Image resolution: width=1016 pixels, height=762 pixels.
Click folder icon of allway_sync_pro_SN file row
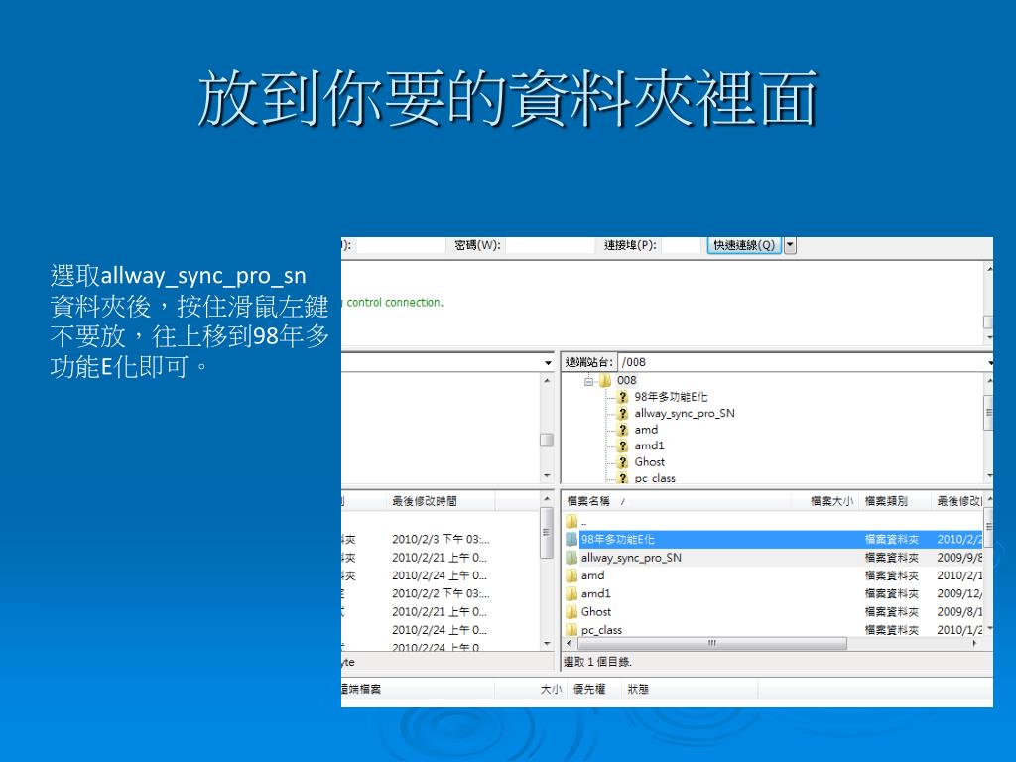click(571, 558)
